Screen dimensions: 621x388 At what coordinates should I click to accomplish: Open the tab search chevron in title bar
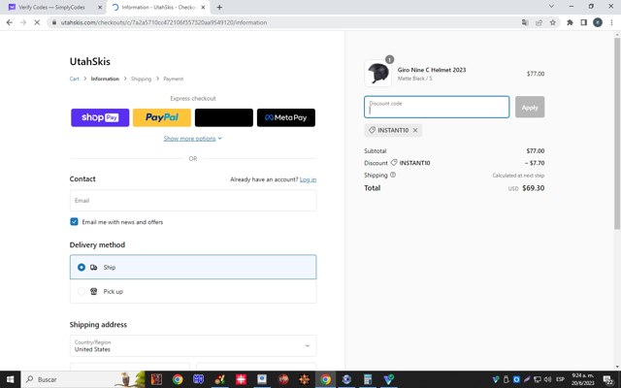[551, 7]
